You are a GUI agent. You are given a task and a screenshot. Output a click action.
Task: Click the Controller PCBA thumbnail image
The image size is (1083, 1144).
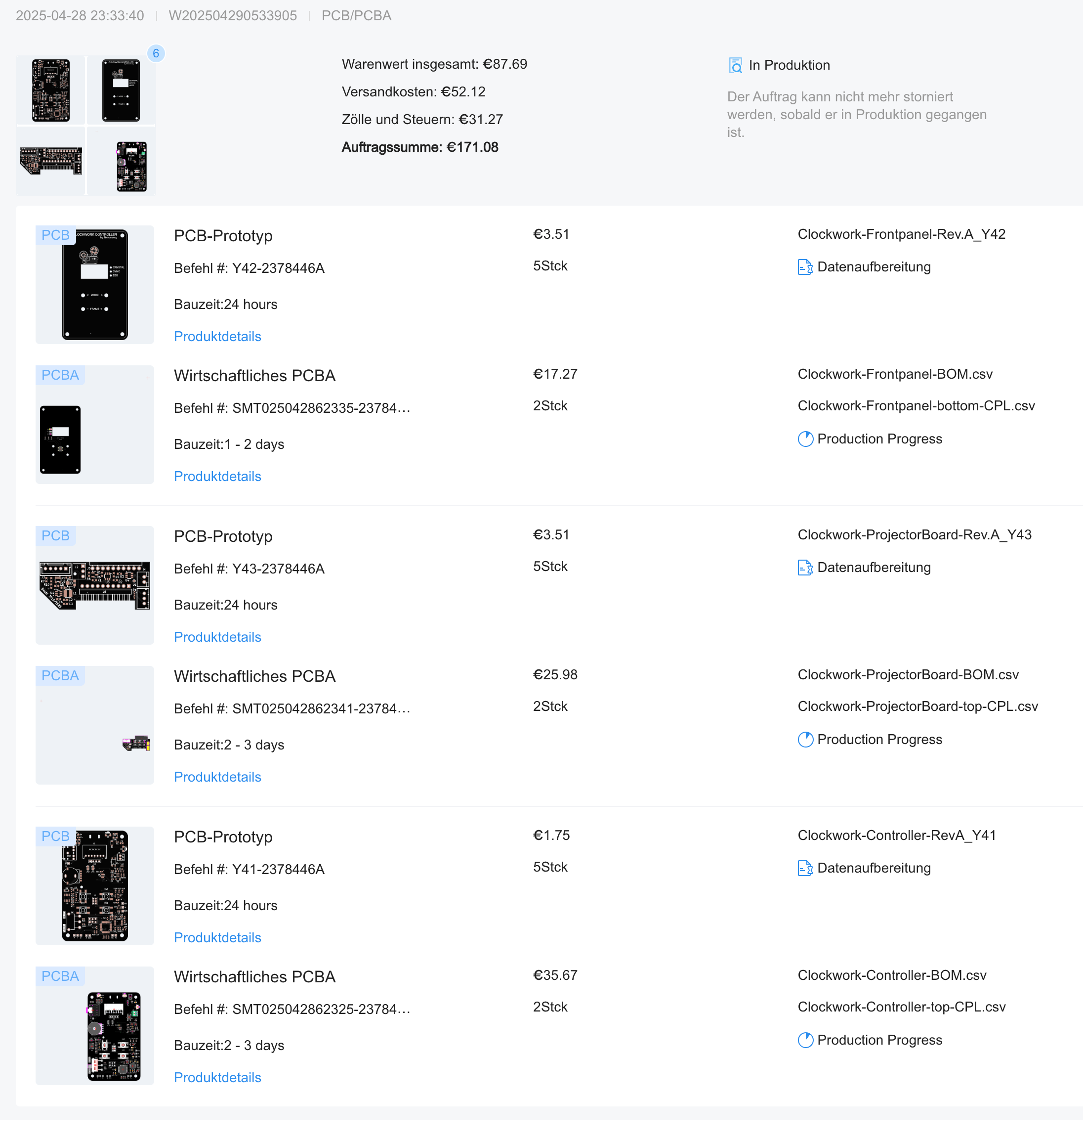click(95, 1025)
